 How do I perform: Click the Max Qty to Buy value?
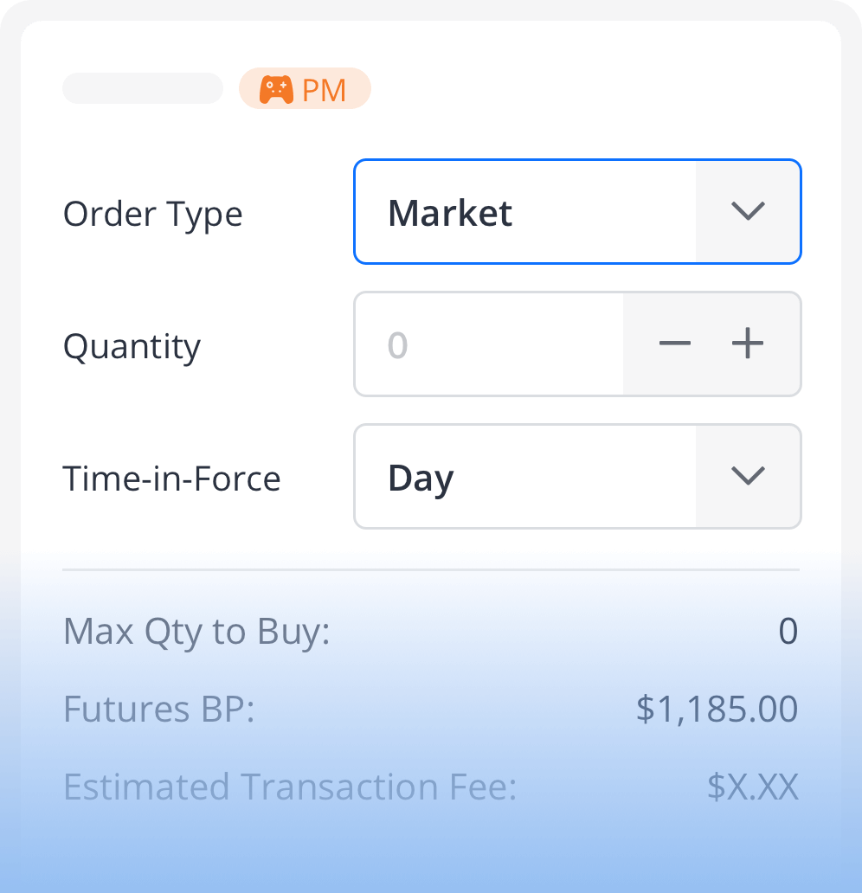point(788,632)
